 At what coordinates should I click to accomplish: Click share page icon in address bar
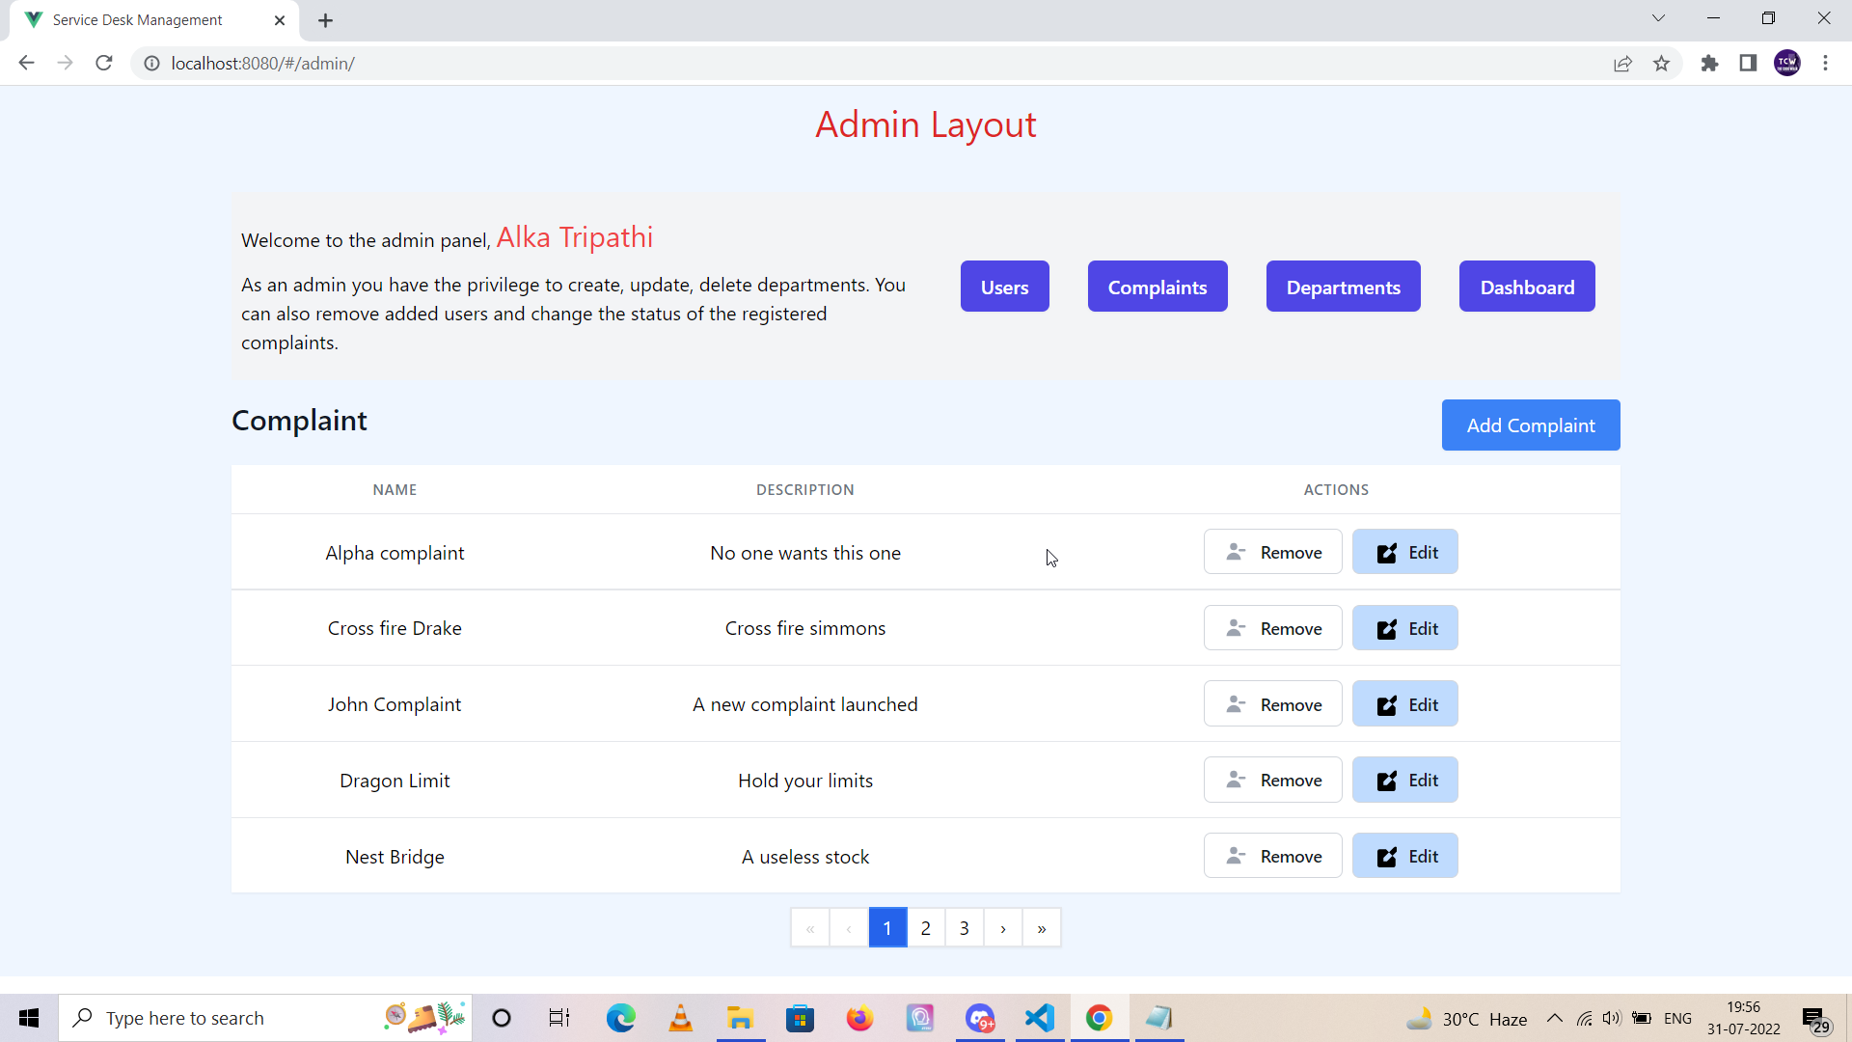[1622, 64]
